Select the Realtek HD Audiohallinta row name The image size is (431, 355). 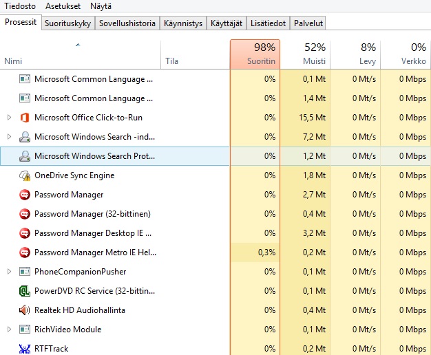tap(80, 310)
